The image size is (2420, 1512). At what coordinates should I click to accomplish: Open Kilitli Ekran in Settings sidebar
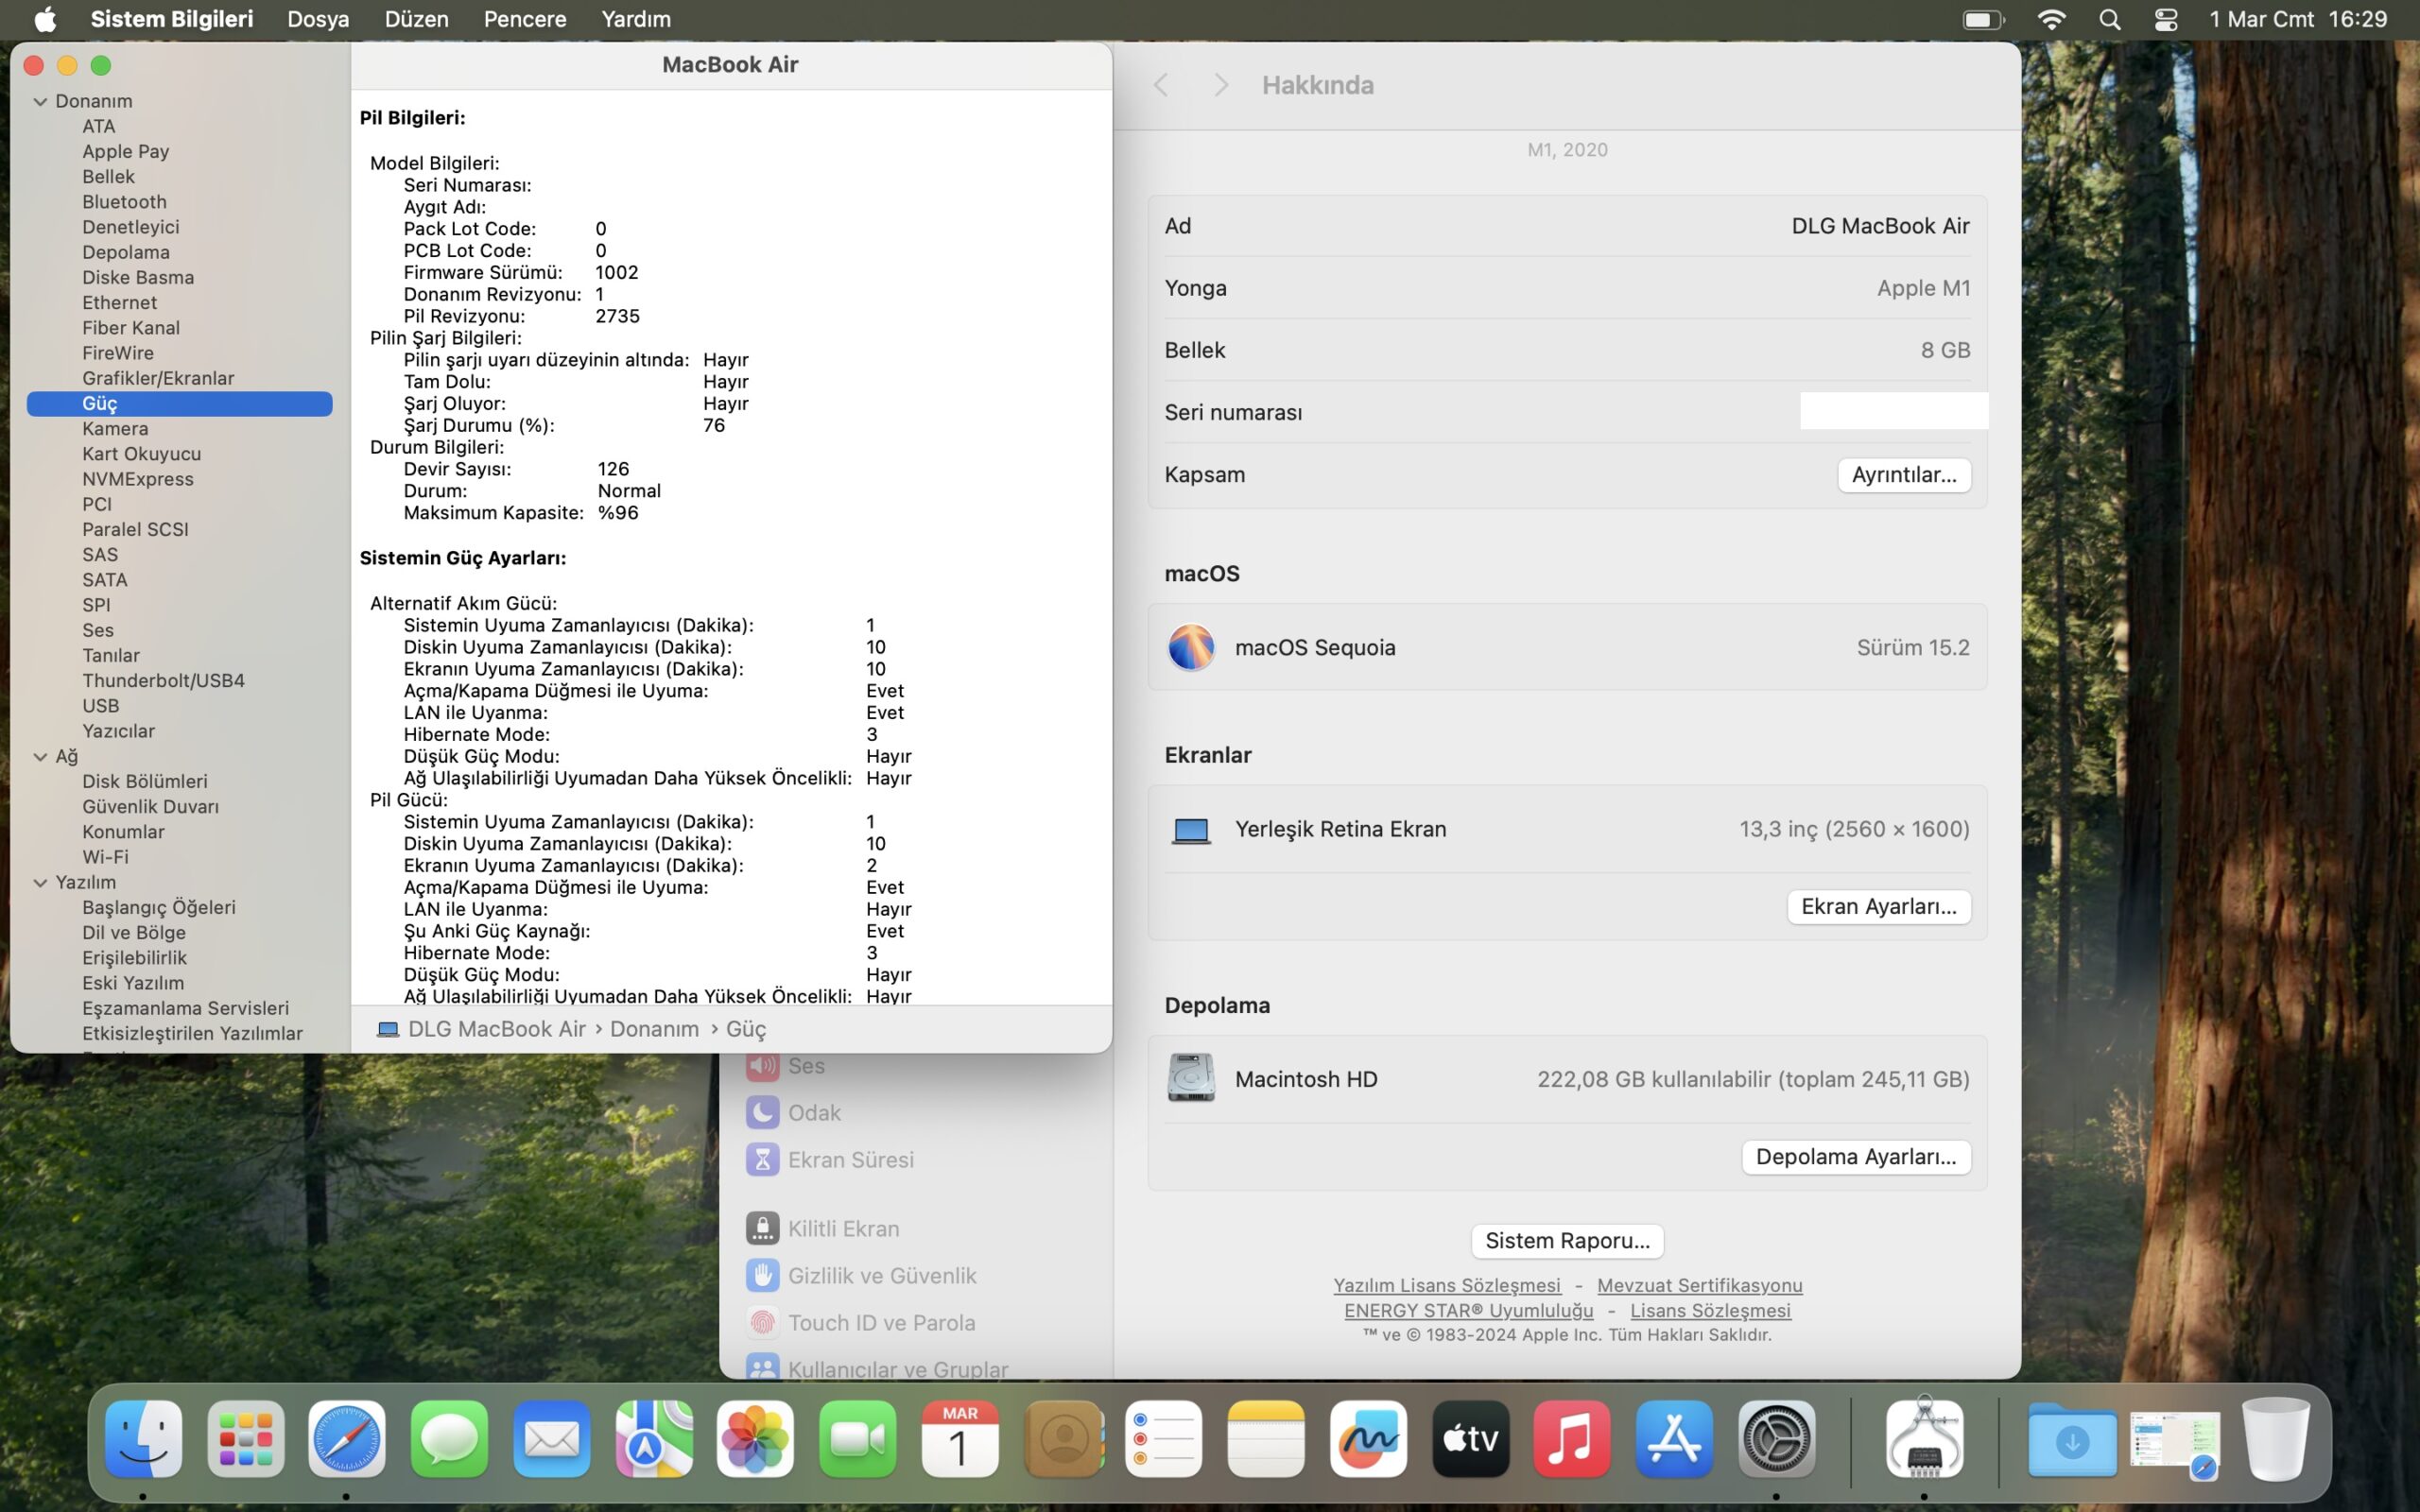point(823,1229)
